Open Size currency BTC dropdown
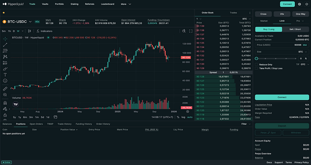The image size is (311, 165). tap(303, 52)
